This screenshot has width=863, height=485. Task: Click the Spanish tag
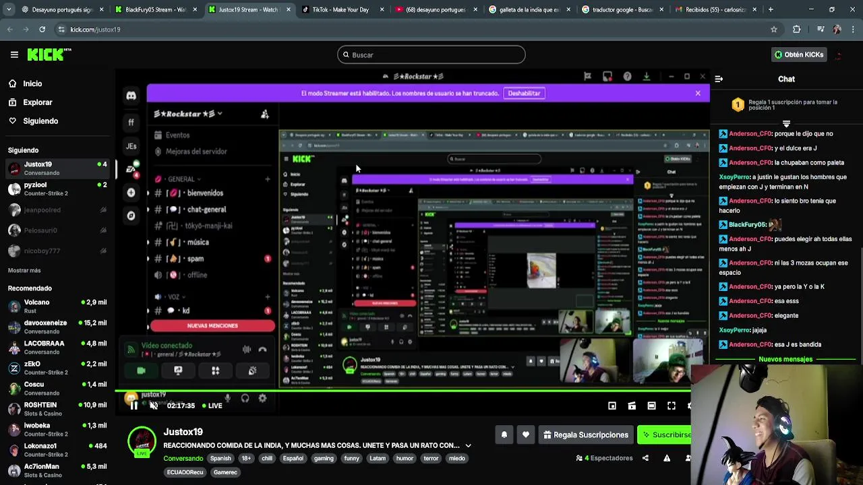(220, 459)
